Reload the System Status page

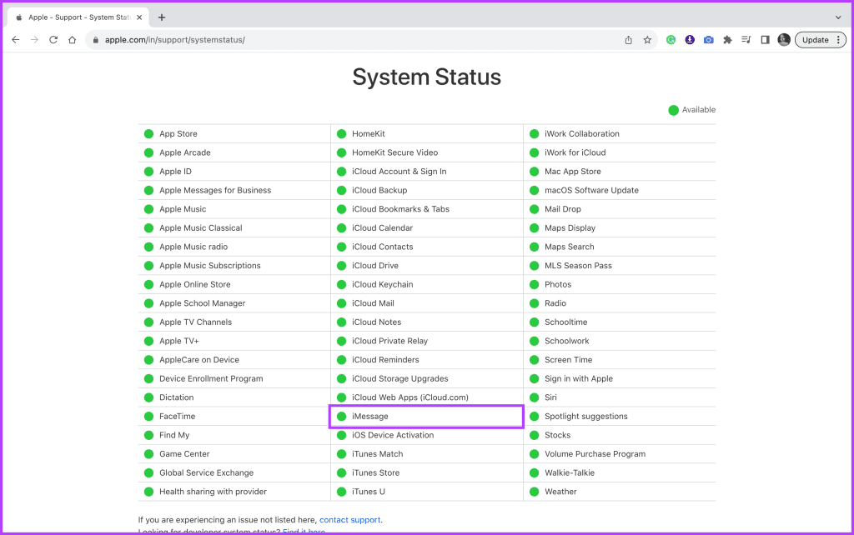click(53, 40)
